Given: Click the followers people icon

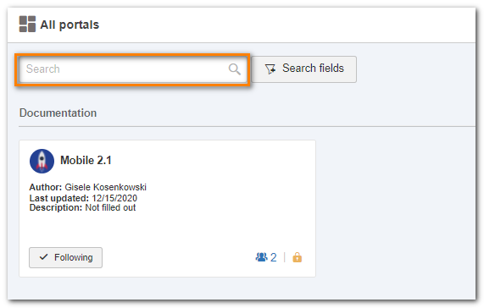Looking at the screenshot, I should tap(261, 257).
